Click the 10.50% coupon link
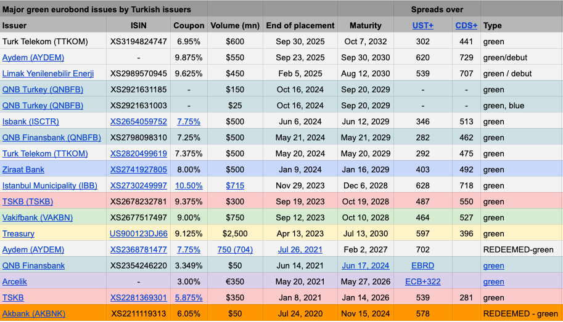This screenshot has height=322, width=563. 189,186
